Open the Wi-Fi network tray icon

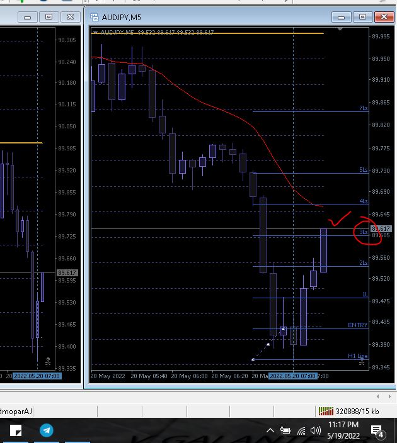tap(301, 431)
